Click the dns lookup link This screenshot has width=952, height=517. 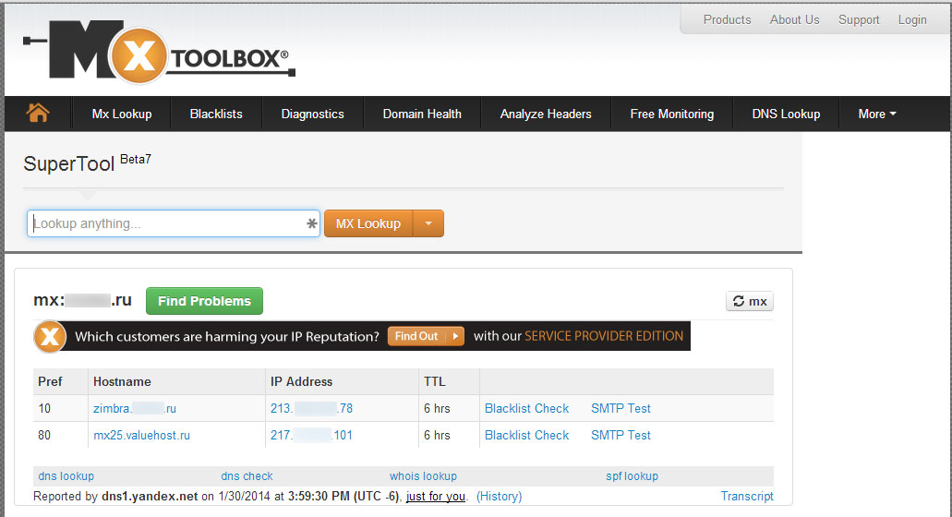pos(66,476)
